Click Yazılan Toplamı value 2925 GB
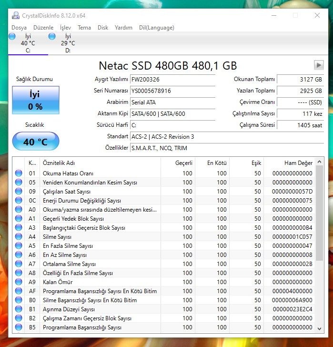Screen dimensions: 333x347 coord(300,91)
